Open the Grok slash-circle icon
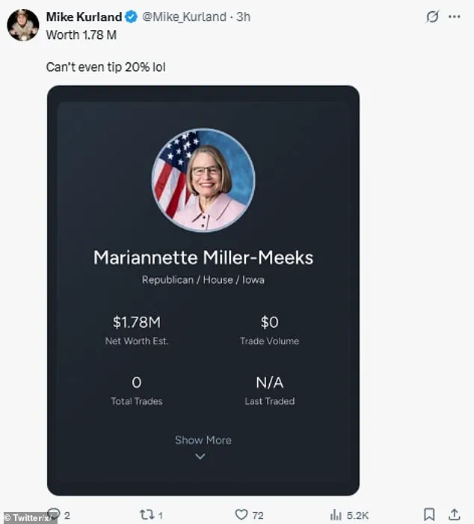Viewport: 474px width, 524px height. tap(432, 16)
